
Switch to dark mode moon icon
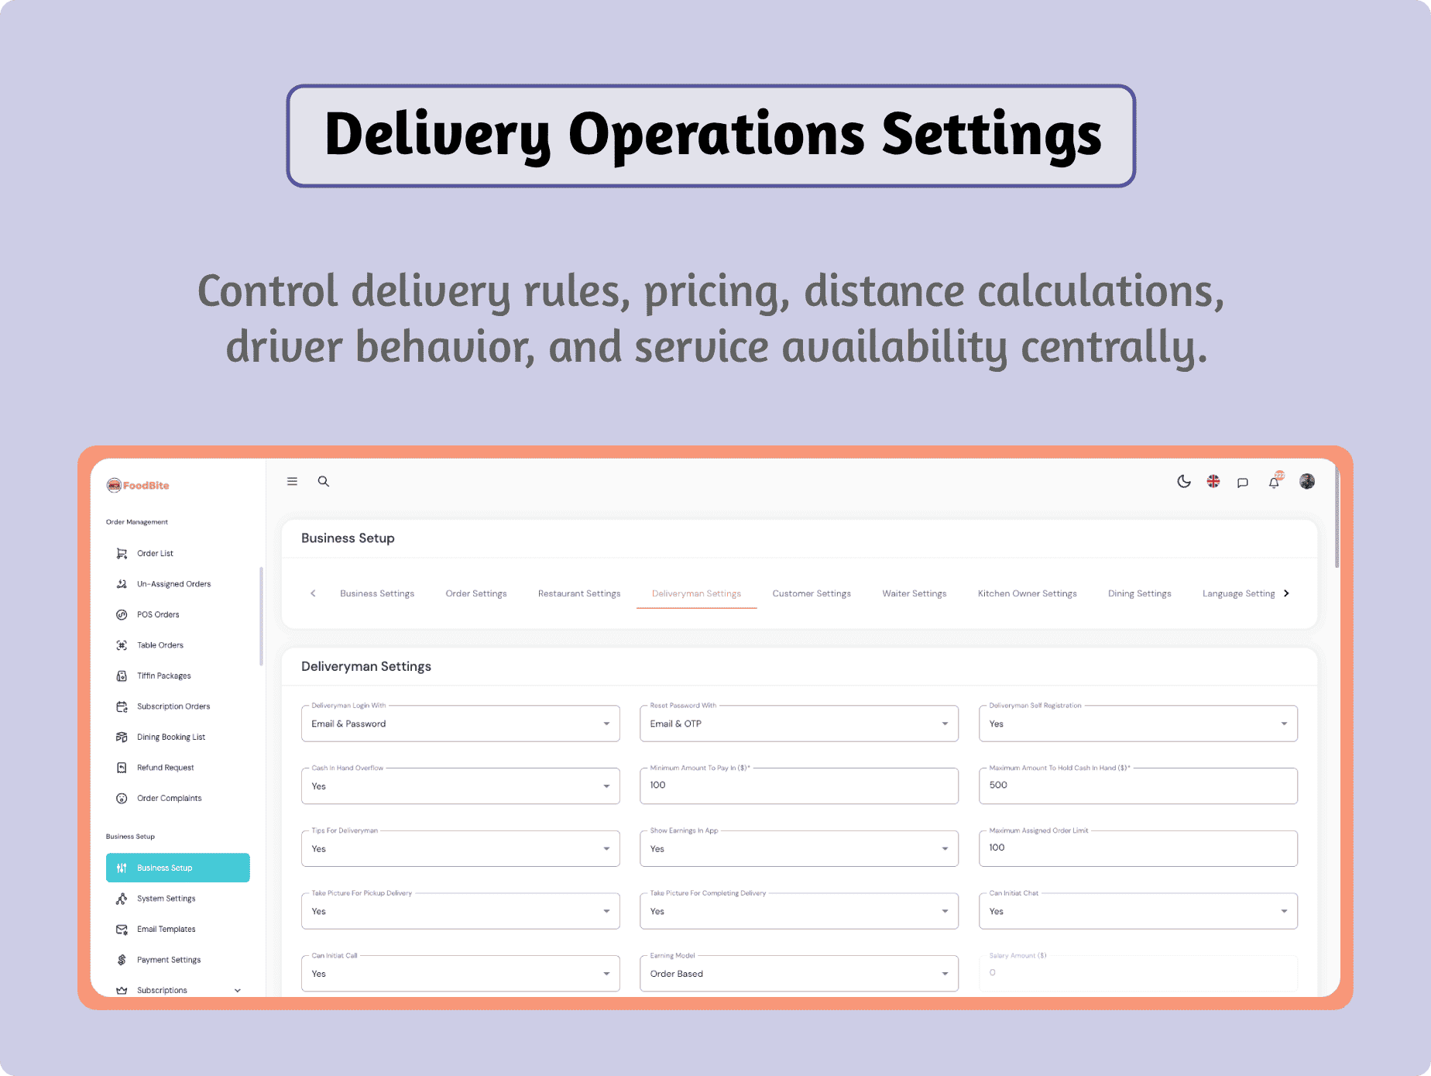coord(1184,481)
